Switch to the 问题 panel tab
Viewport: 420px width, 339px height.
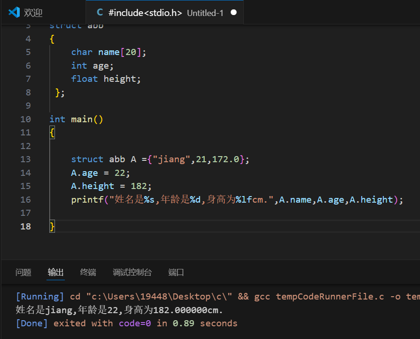[23, 272]
